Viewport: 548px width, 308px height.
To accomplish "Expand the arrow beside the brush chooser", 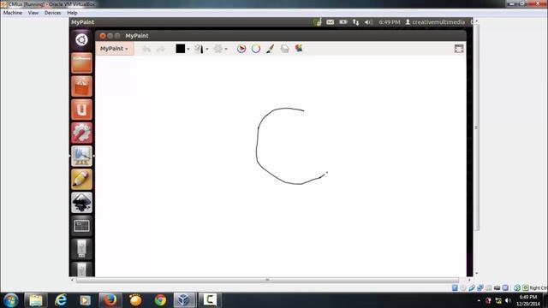I will tap(207, 49).
